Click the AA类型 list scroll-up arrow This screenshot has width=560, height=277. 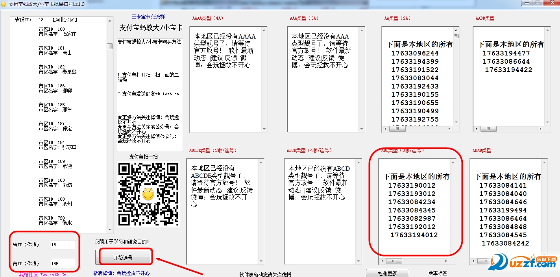(456, 30)
